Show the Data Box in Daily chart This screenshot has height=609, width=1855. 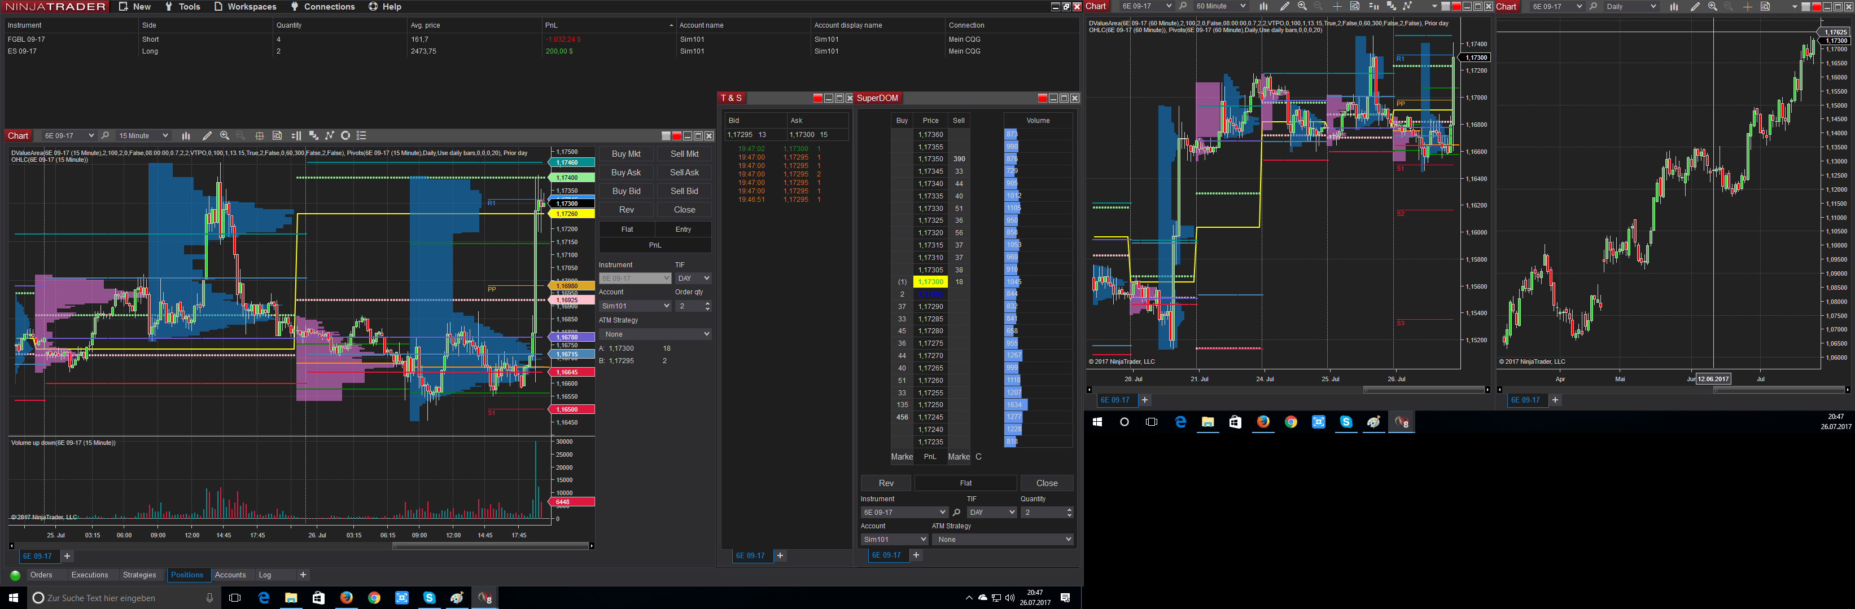coord(1765,6)
